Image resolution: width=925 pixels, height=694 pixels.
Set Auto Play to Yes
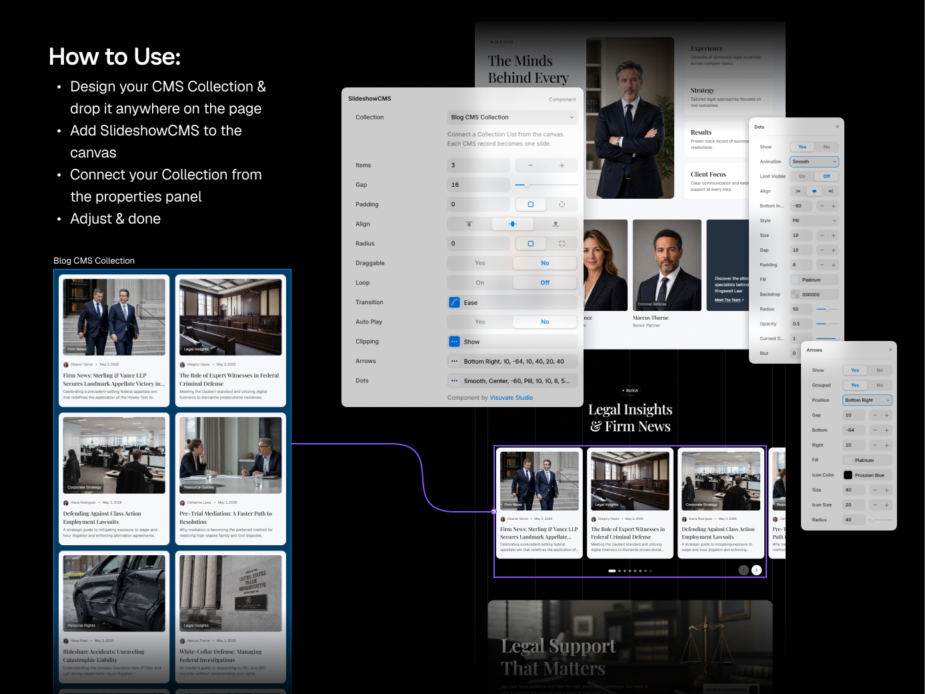pos(480,322)
